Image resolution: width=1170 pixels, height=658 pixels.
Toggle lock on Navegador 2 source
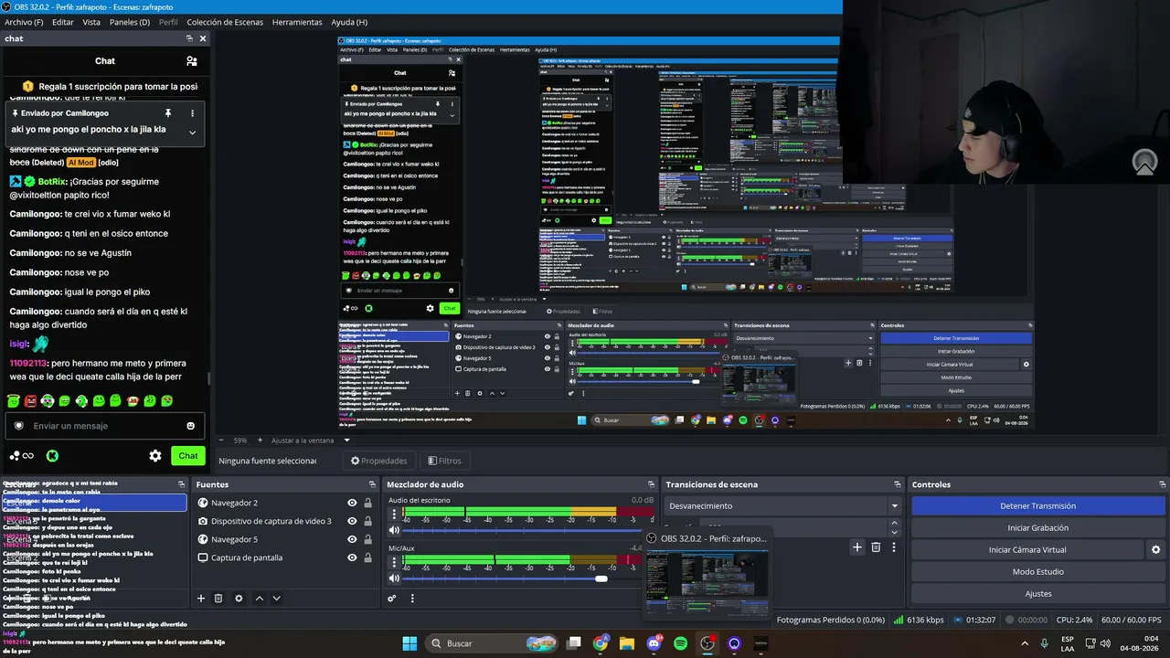click(367, 503)
